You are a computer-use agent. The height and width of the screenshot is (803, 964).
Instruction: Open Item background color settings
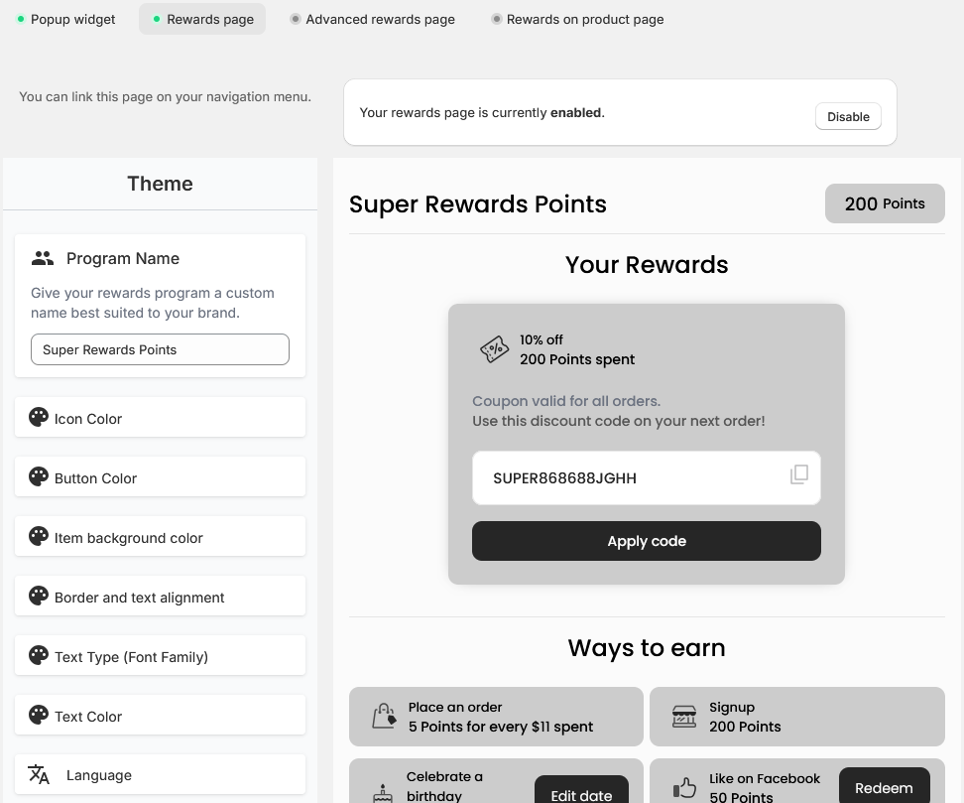160,537
